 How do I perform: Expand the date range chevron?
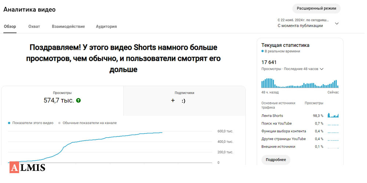(x=337, y=23)
